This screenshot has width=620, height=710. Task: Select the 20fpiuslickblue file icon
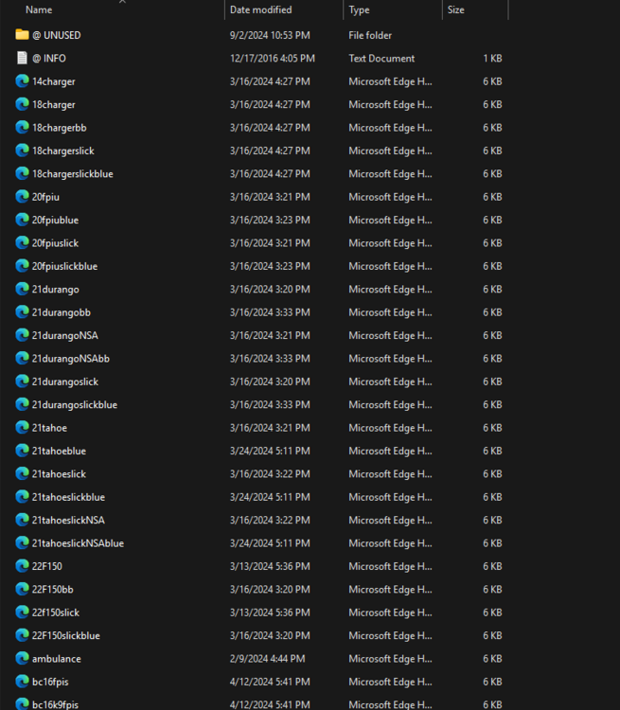click(22, 266)
